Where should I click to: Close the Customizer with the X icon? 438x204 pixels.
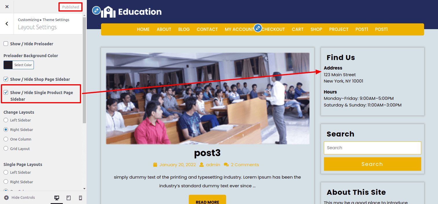point(7,7)
